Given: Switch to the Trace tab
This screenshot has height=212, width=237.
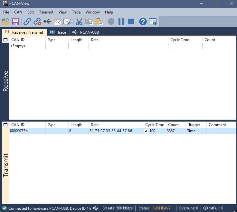Looking at the screenshot, I should pos(58,32).
